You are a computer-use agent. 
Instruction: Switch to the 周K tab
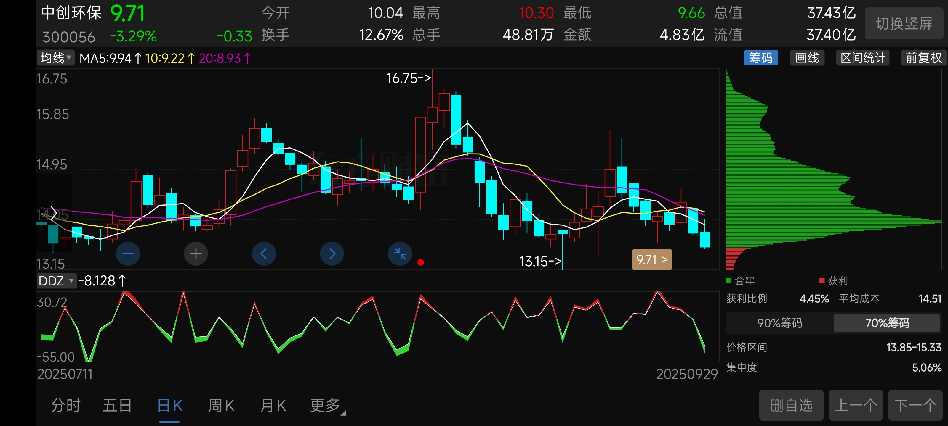click(221, 405)
